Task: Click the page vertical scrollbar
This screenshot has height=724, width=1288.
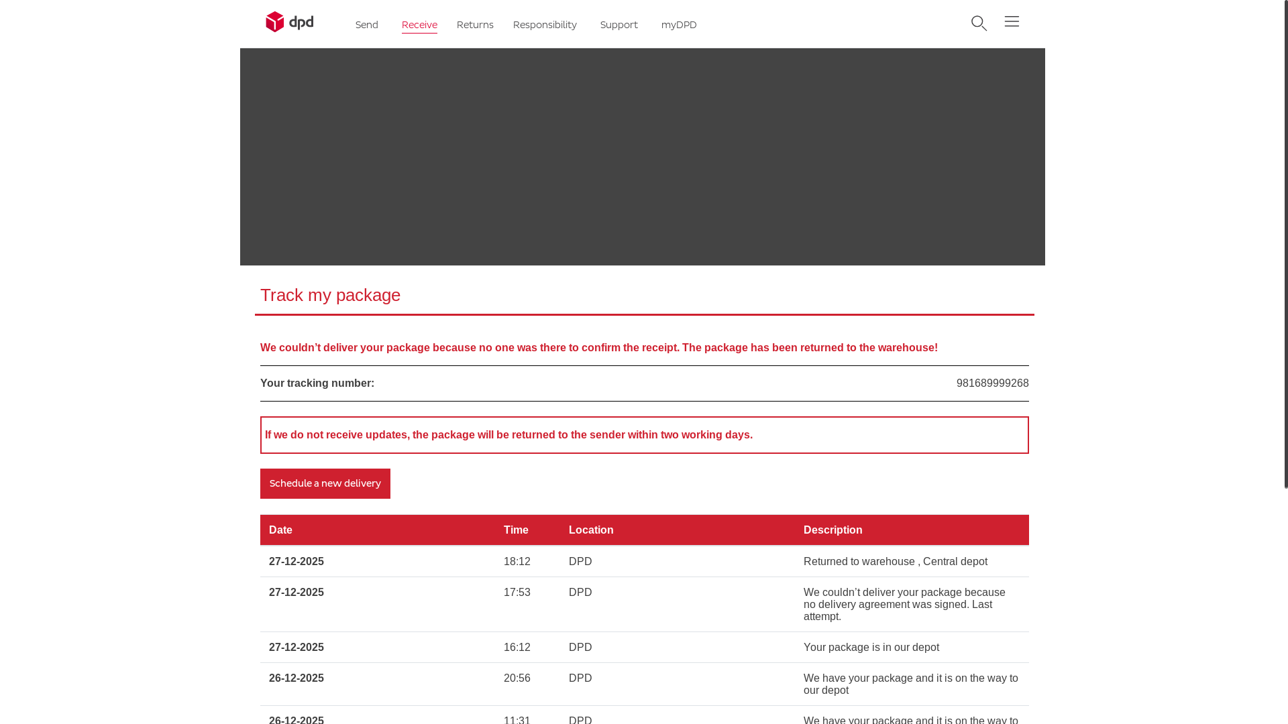Action: [1286, 245]
